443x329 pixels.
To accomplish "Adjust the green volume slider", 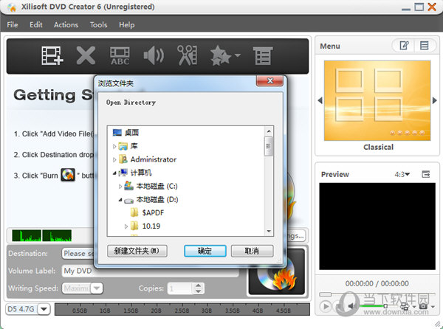I will pos(373,306).
